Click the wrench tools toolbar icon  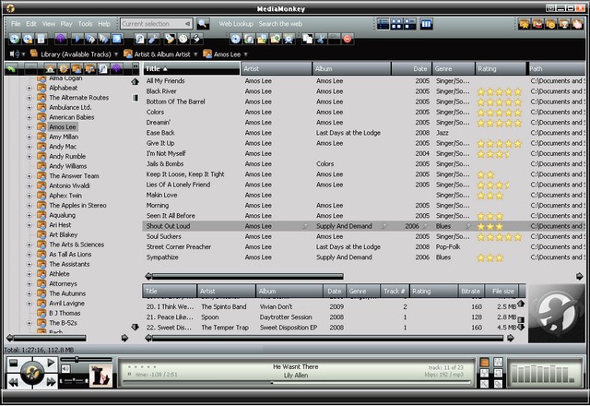click(153, 39)
